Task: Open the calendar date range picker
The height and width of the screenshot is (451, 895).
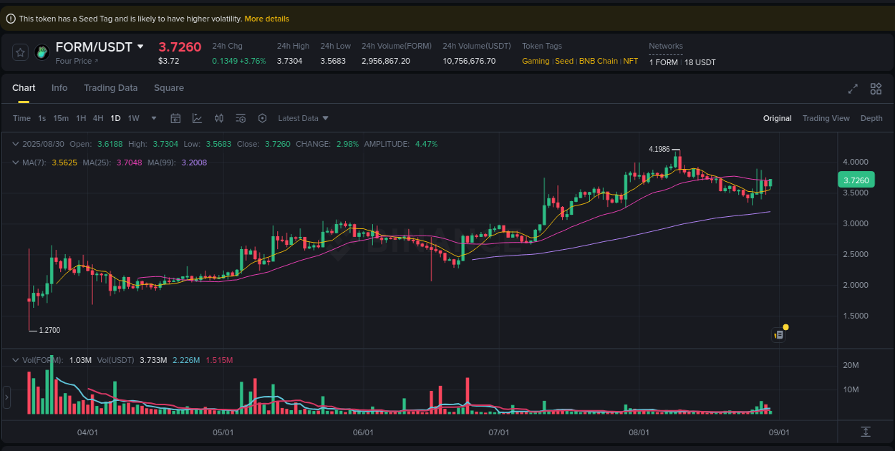Action: tap(175, 118)
